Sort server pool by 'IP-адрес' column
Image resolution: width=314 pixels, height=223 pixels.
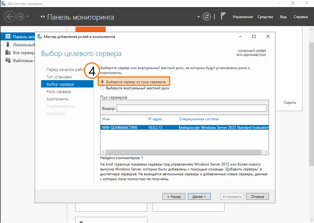[x=155, y=119]
